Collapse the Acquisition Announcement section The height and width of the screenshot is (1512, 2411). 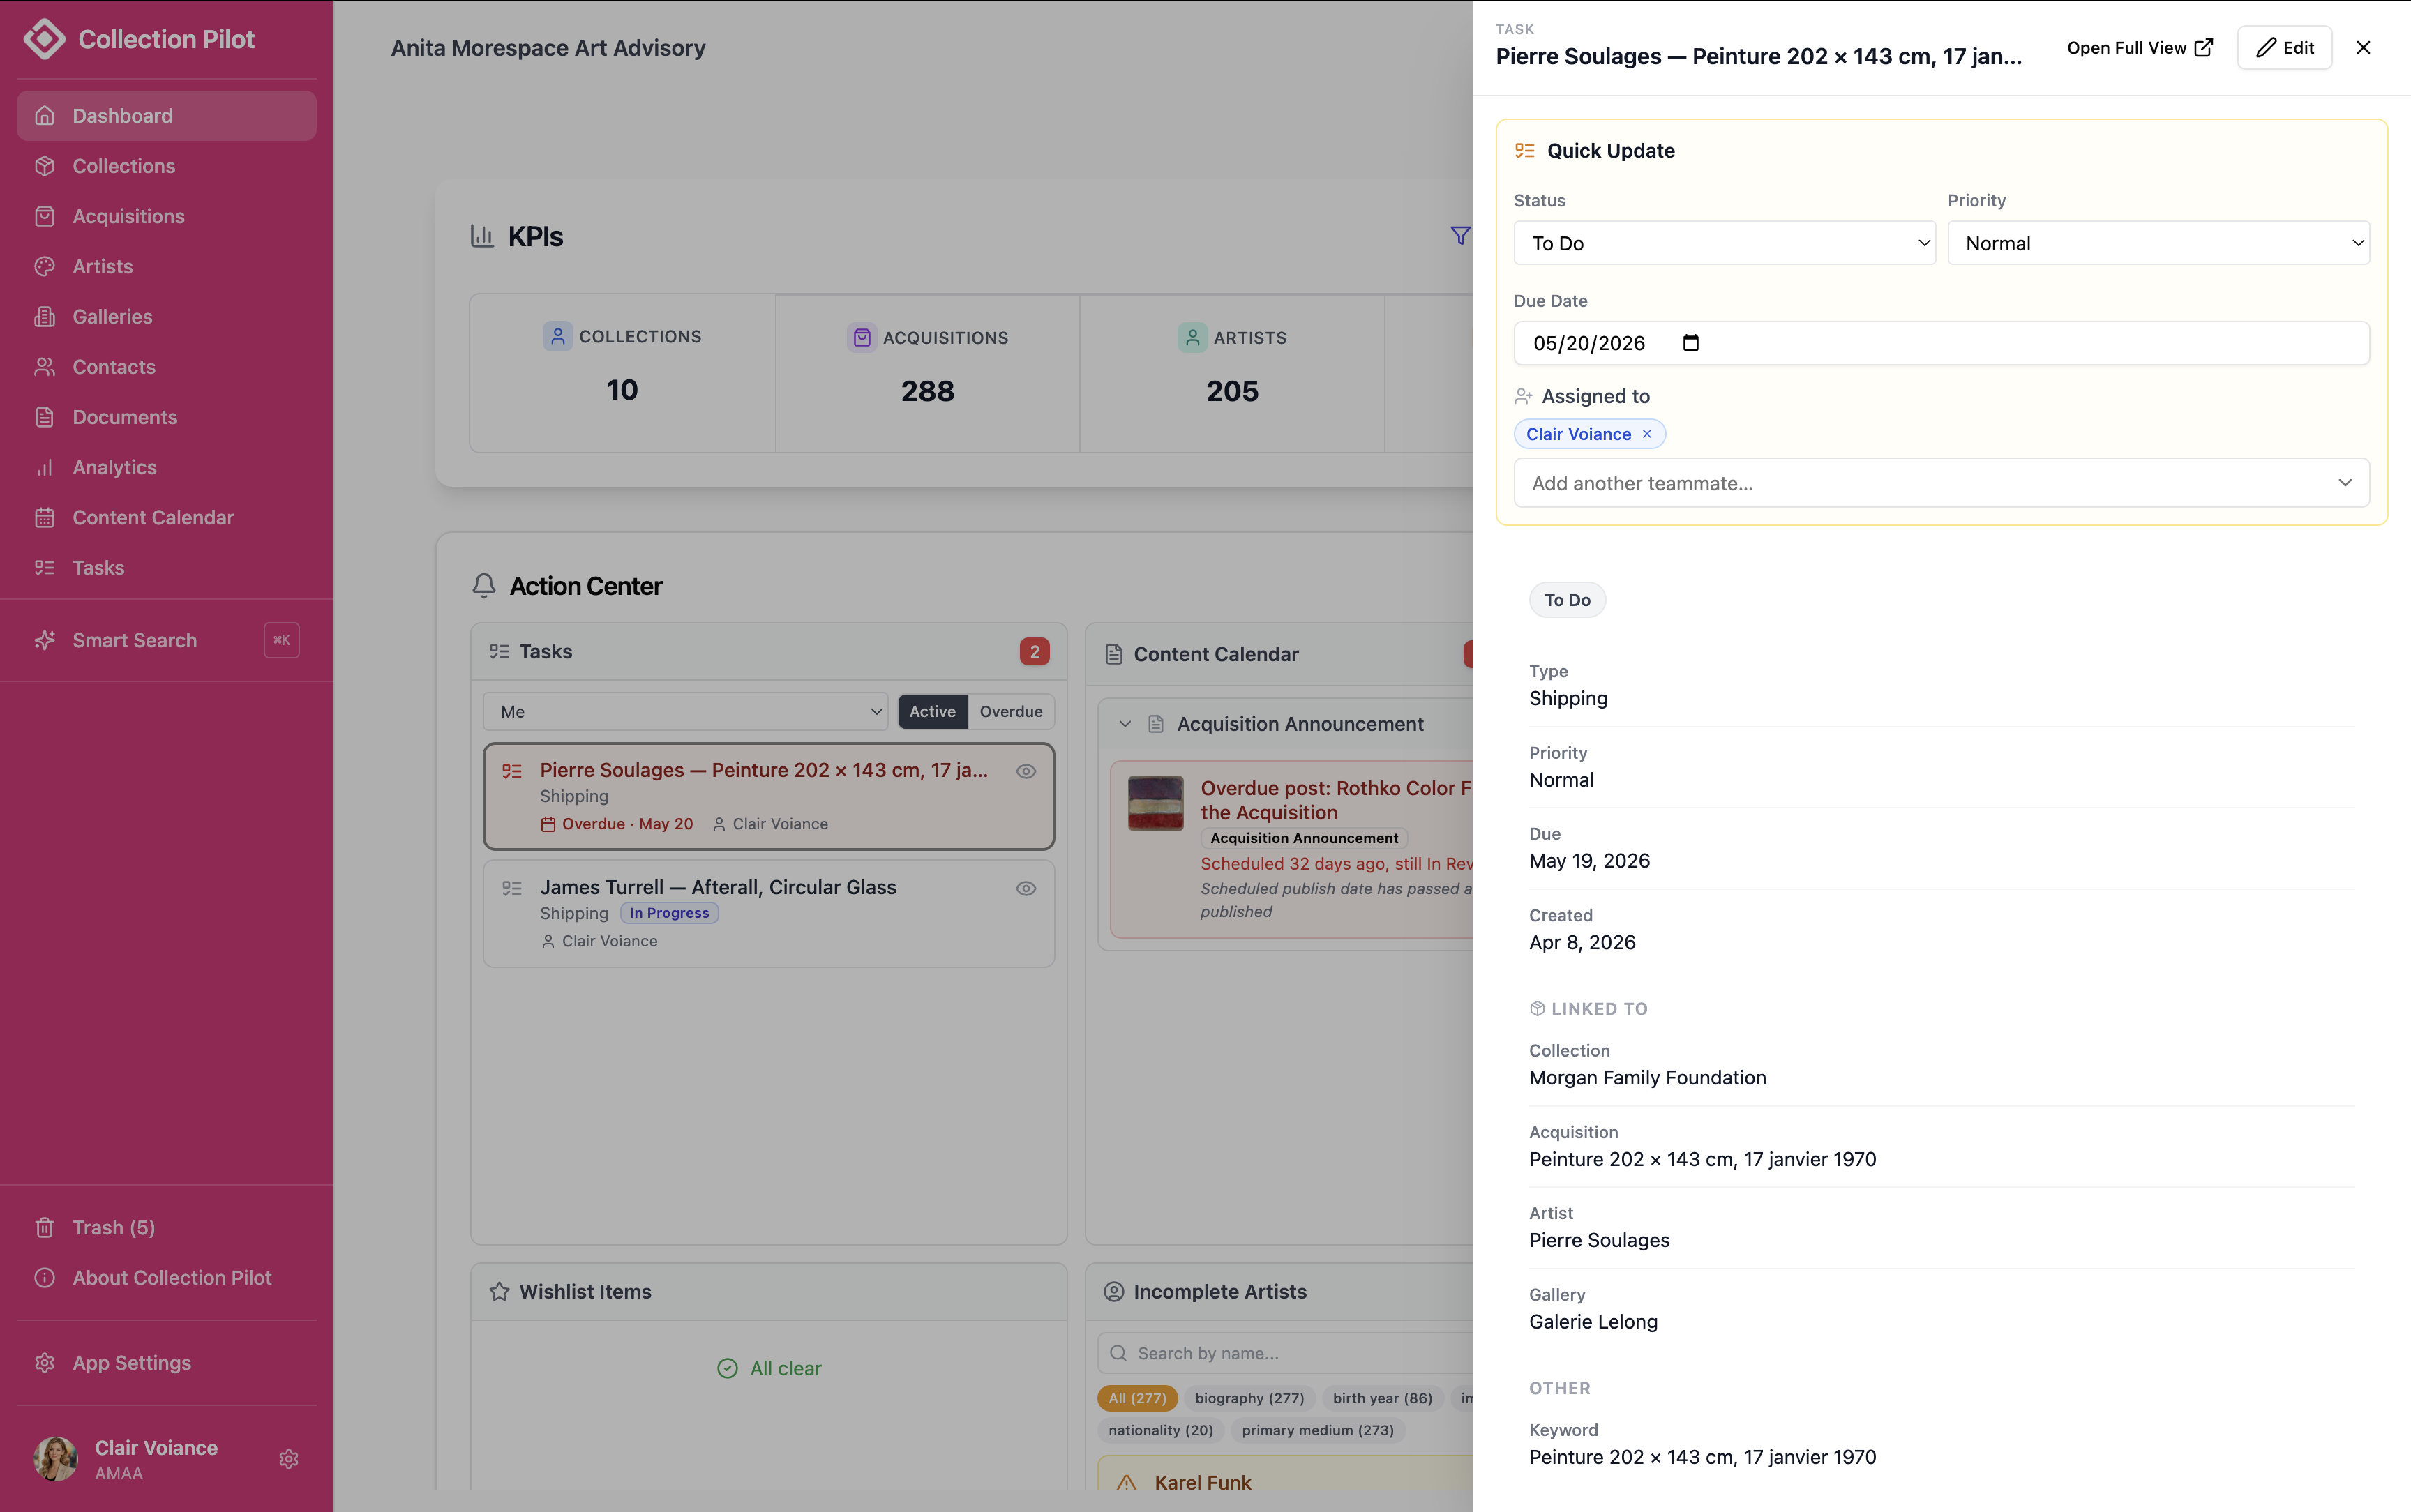1125,724
